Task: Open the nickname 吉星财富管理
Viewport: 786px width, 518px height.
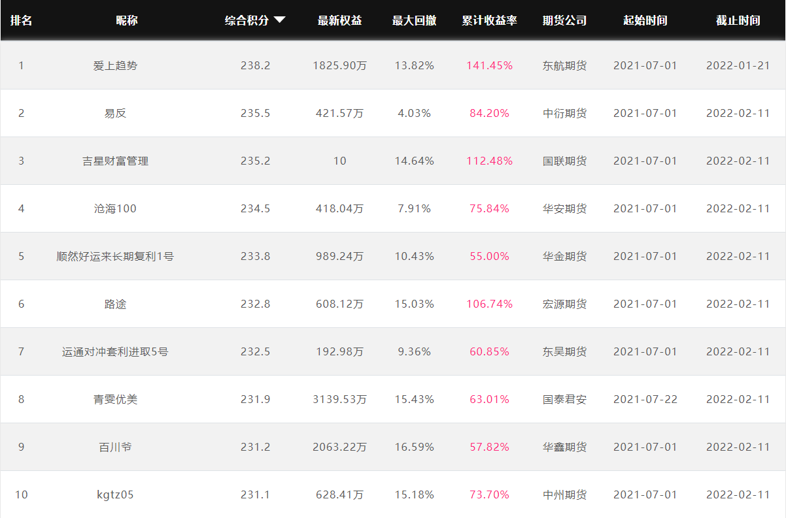Action: (115, 161)
